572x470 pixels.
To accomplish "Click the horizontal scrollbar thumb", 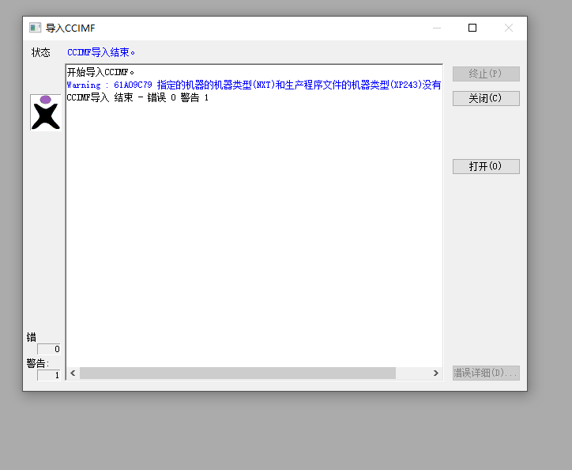I will 237,373.
